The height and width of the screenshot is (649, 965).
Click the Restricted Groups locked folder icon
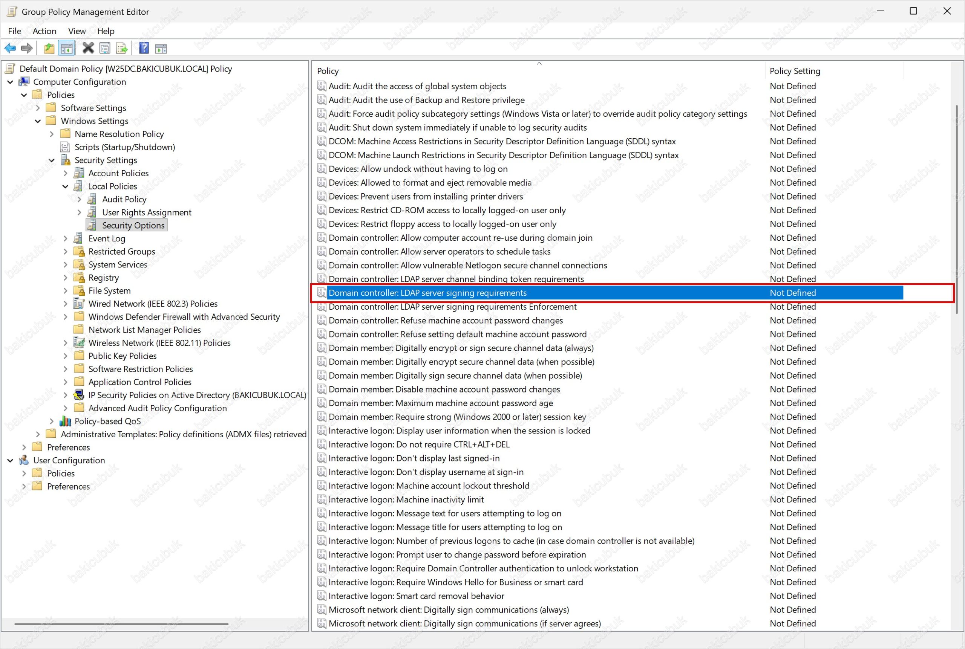click(79, 251)
